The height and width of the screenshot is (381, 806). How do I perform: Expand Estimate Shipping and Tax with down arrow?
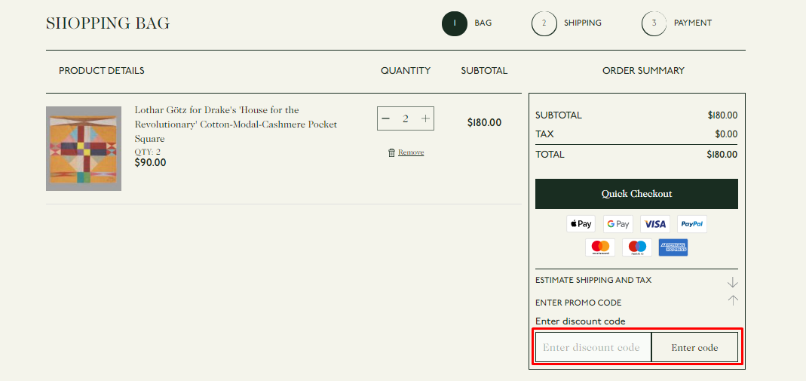(733, 282)
